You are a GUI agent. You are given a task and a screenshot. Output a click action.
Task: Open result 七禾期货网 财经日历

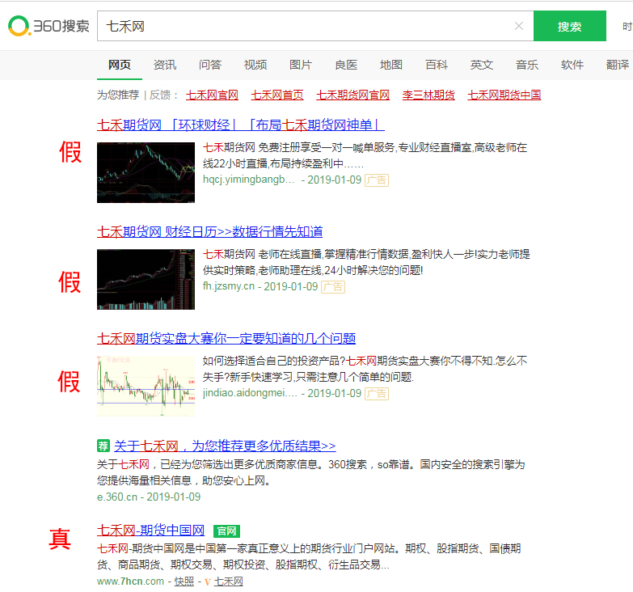pyautogui.click(x=210, y=231)
